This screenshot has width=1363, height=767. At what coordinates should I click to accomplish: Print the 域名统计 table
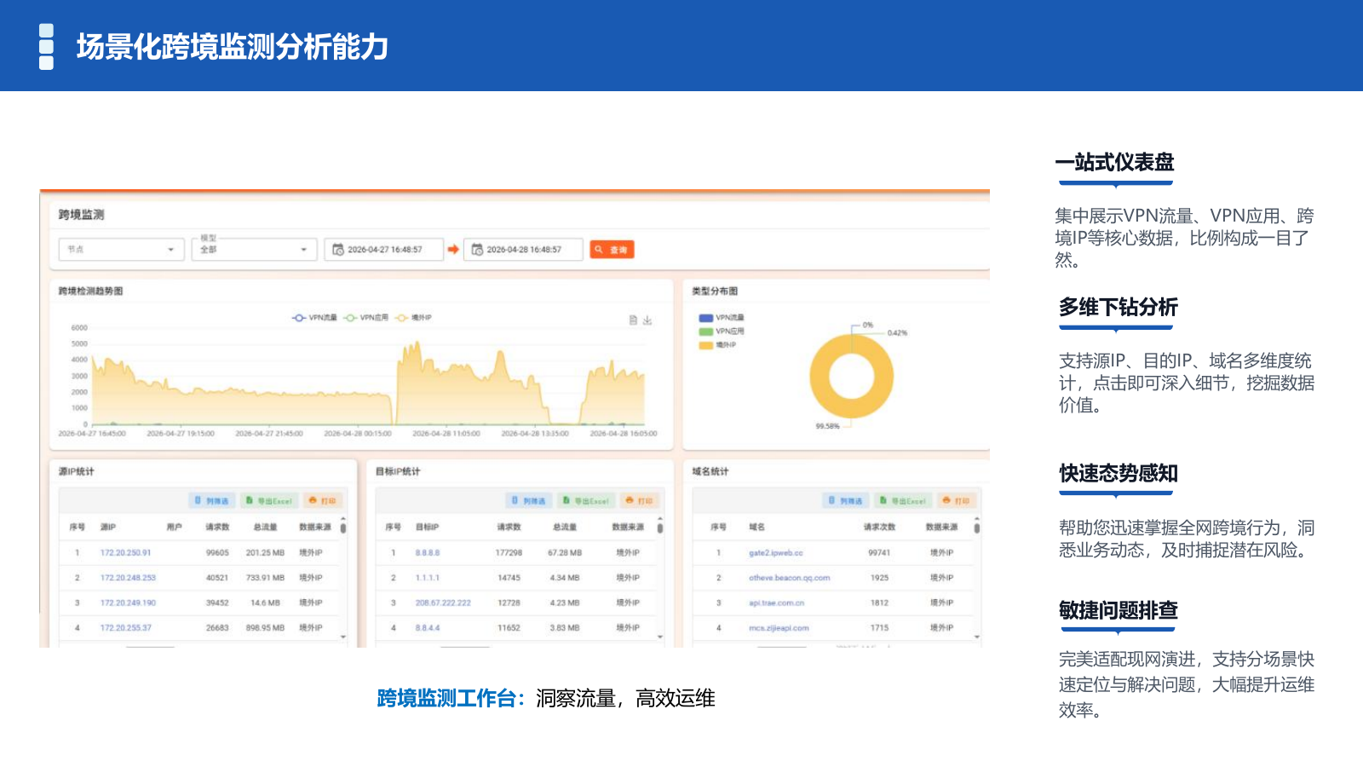pyautogui.click(x=957, y=501)
